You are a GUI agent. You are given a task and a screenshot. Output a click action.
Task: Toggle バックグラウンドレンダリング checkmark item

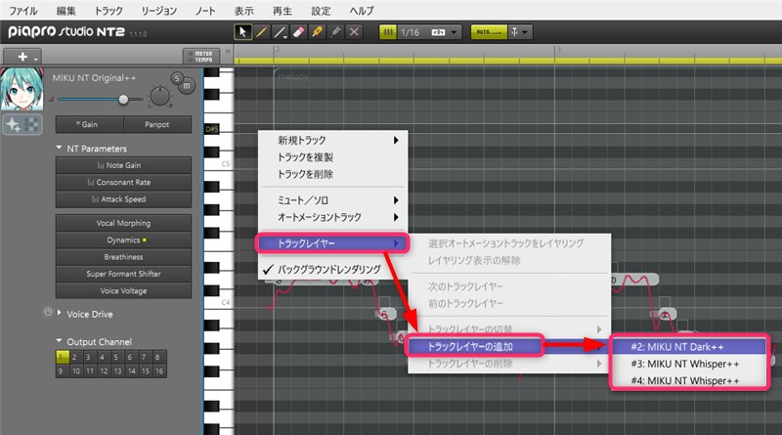(333, 270)
